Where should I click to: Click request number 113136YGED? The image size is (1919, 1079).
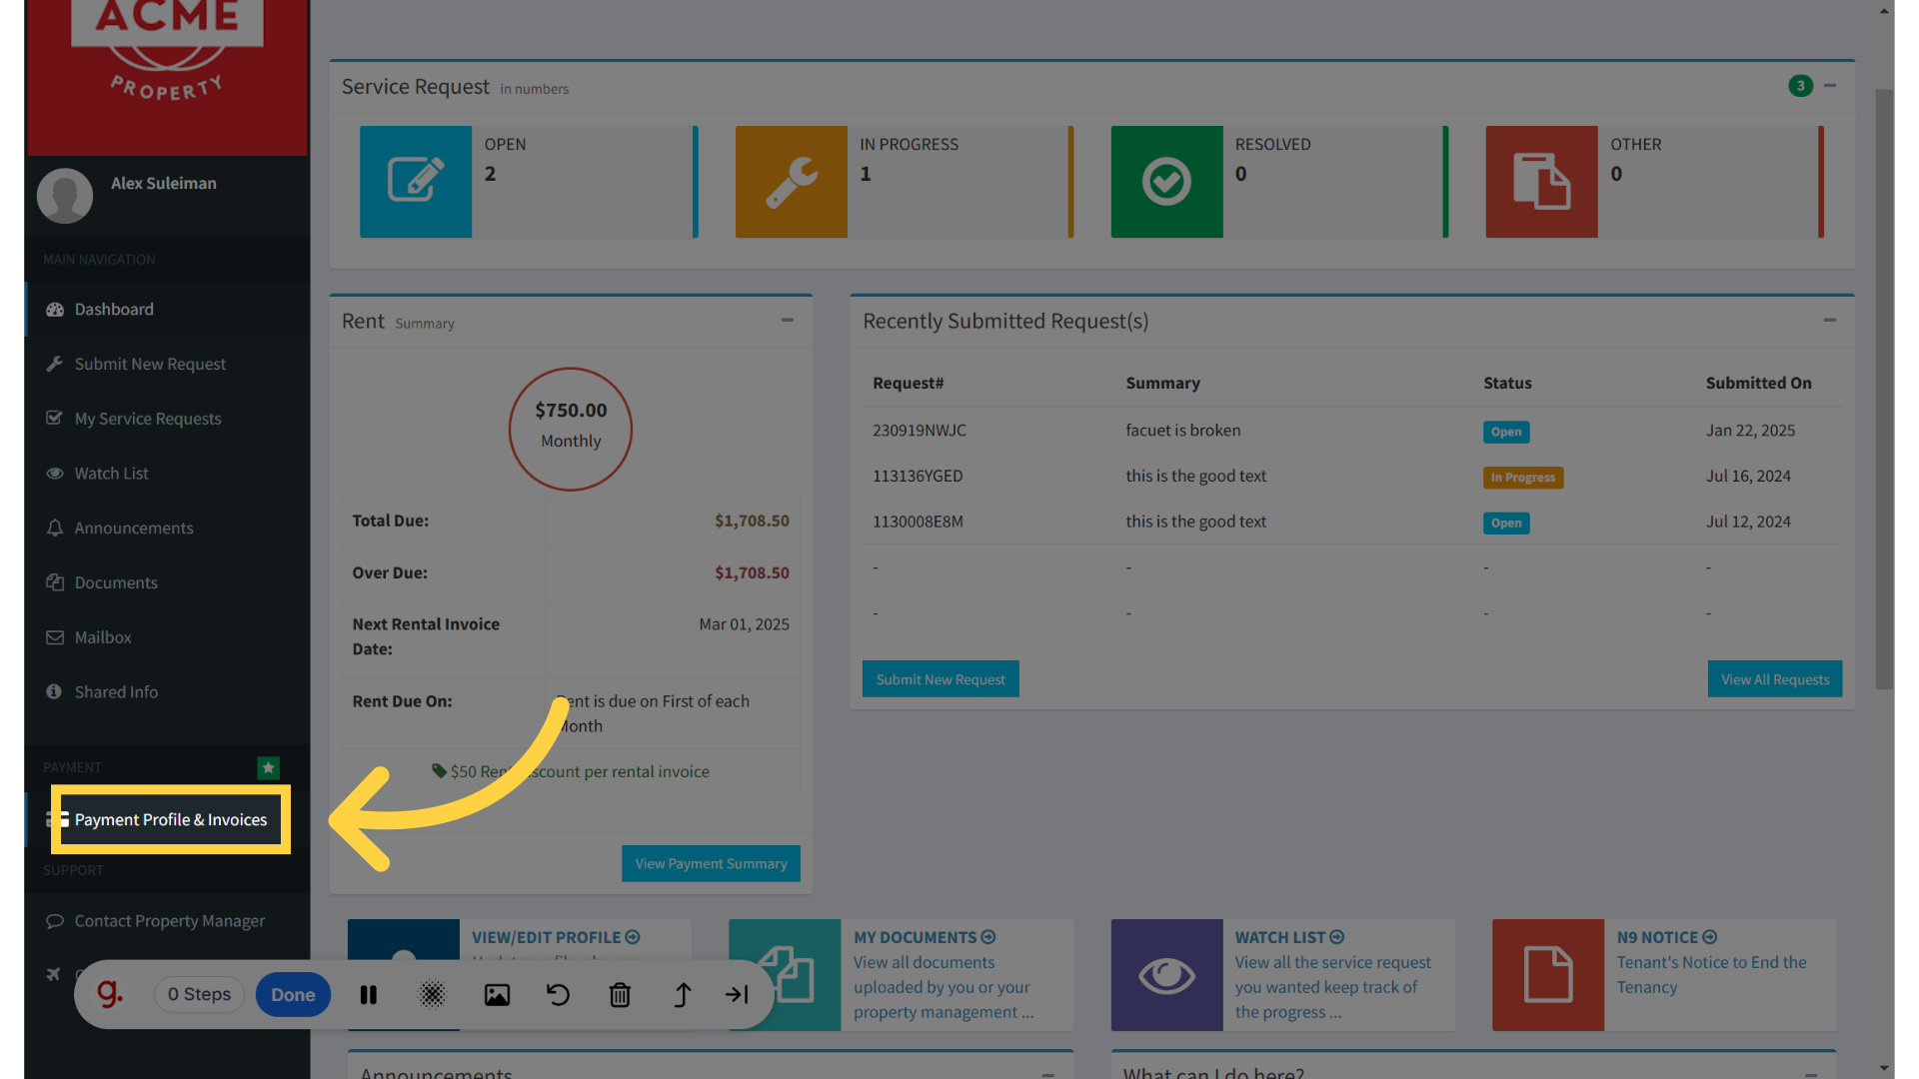tap(918, 477)
